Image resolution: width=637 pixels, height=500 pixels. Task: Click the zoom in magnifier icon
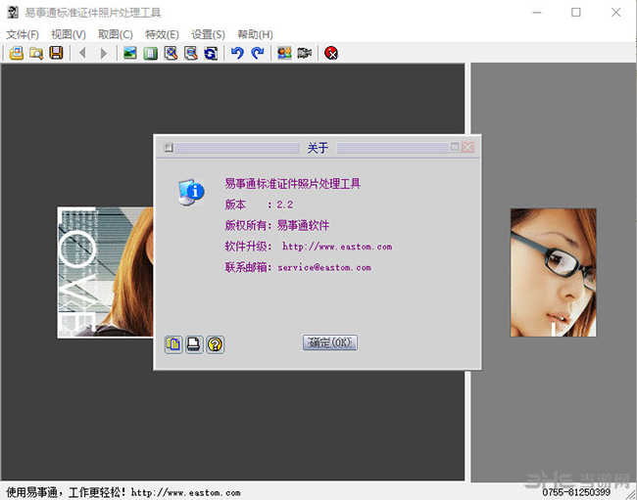tap(171, 53)
